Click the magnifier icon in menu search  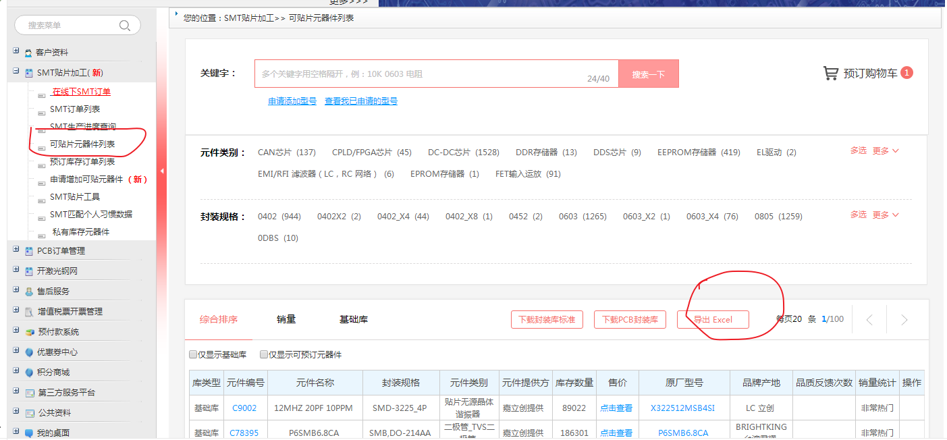(x=124, y=26)
